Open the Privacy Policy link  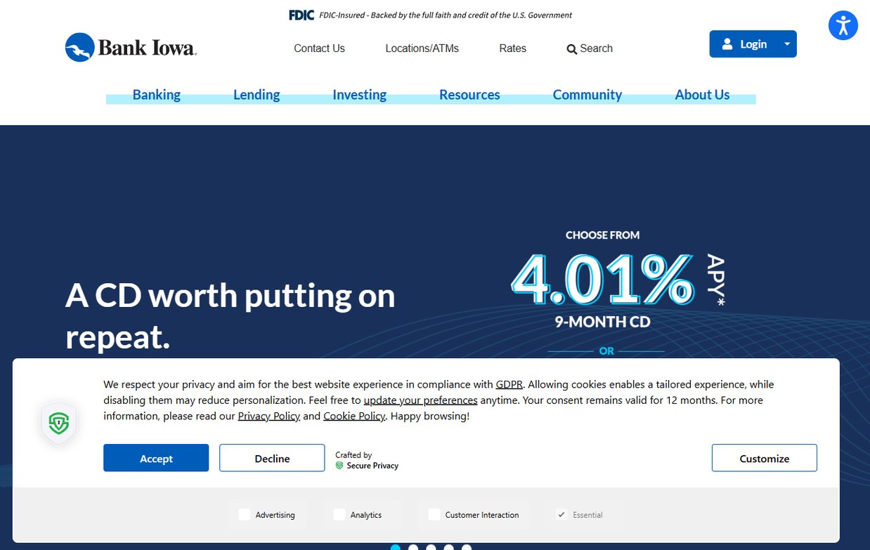269,416
